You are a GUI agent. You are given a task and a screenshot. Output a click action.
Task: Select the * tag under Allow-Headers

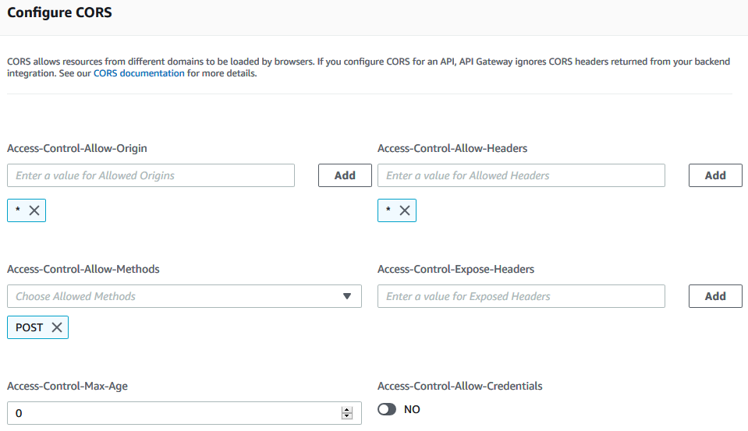click(x=388, y=210)
